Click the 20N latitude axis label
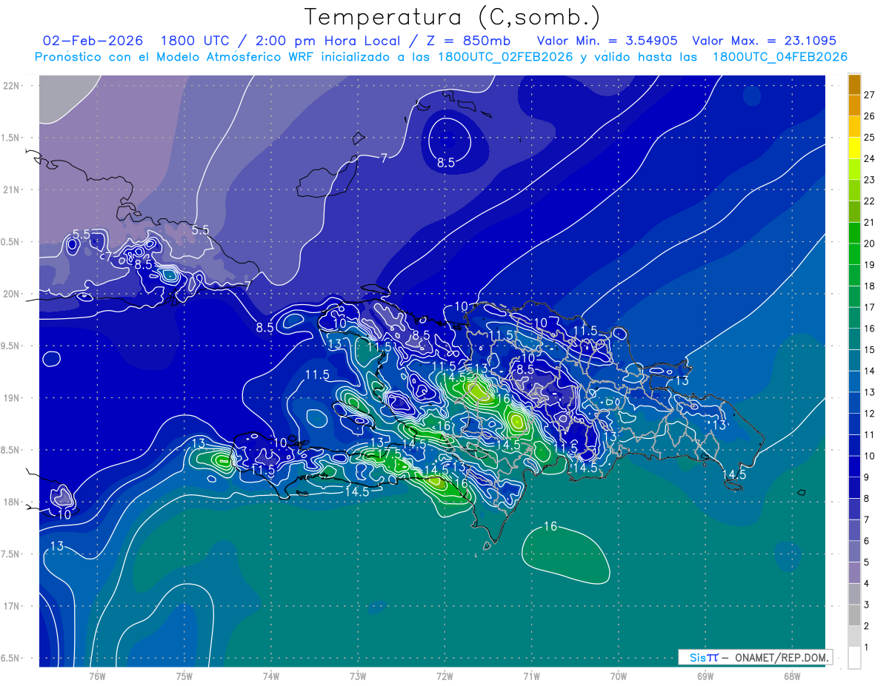This screenshot has height=686, width=889. [x=11, y=295]
